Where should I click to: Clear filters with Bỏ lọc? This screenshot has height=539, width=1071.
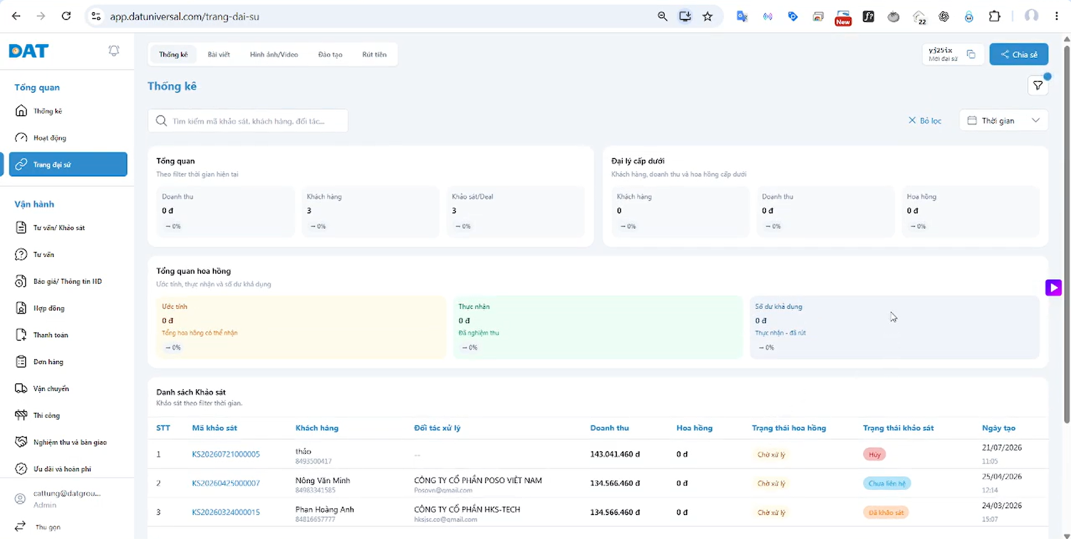click(x=925, y=121)
